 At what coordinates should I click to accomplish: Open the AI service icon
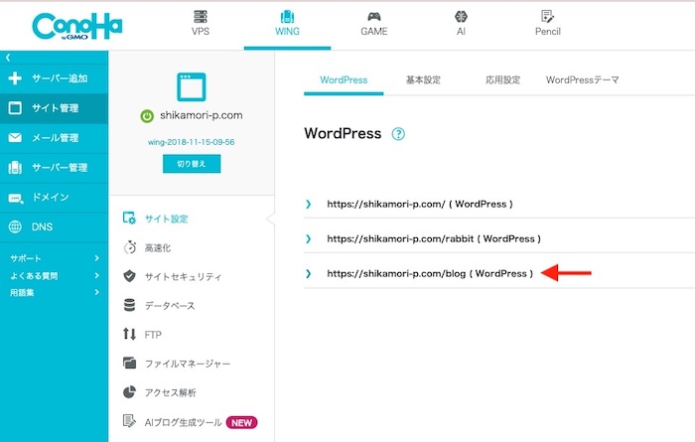pos(461,17)
